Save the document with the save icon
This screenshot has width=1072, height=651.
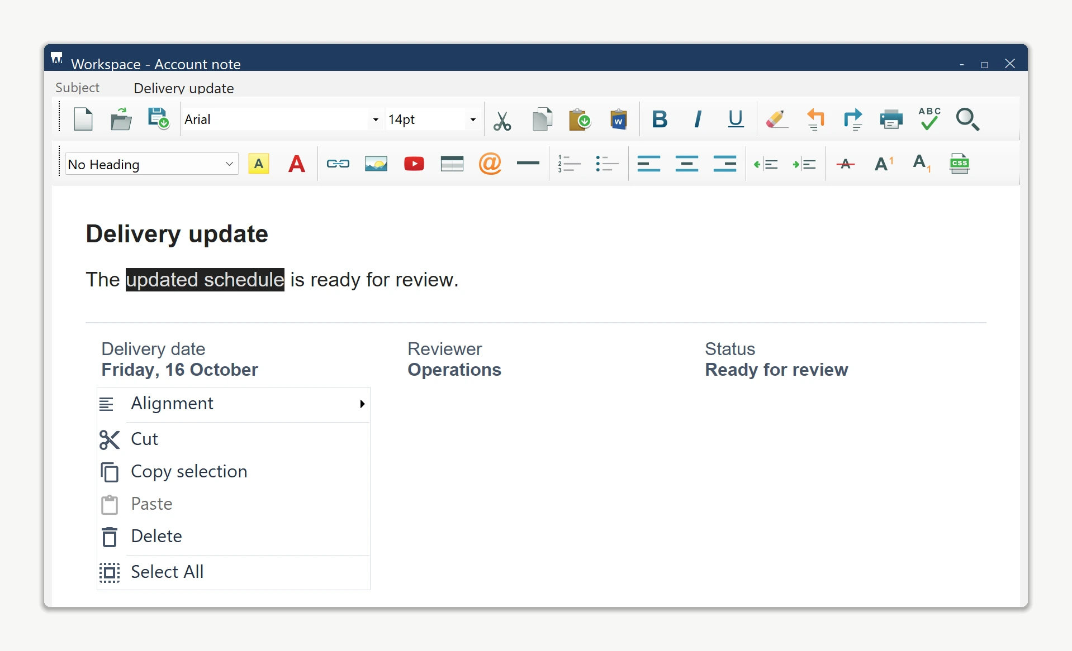[x=159, y=119]
